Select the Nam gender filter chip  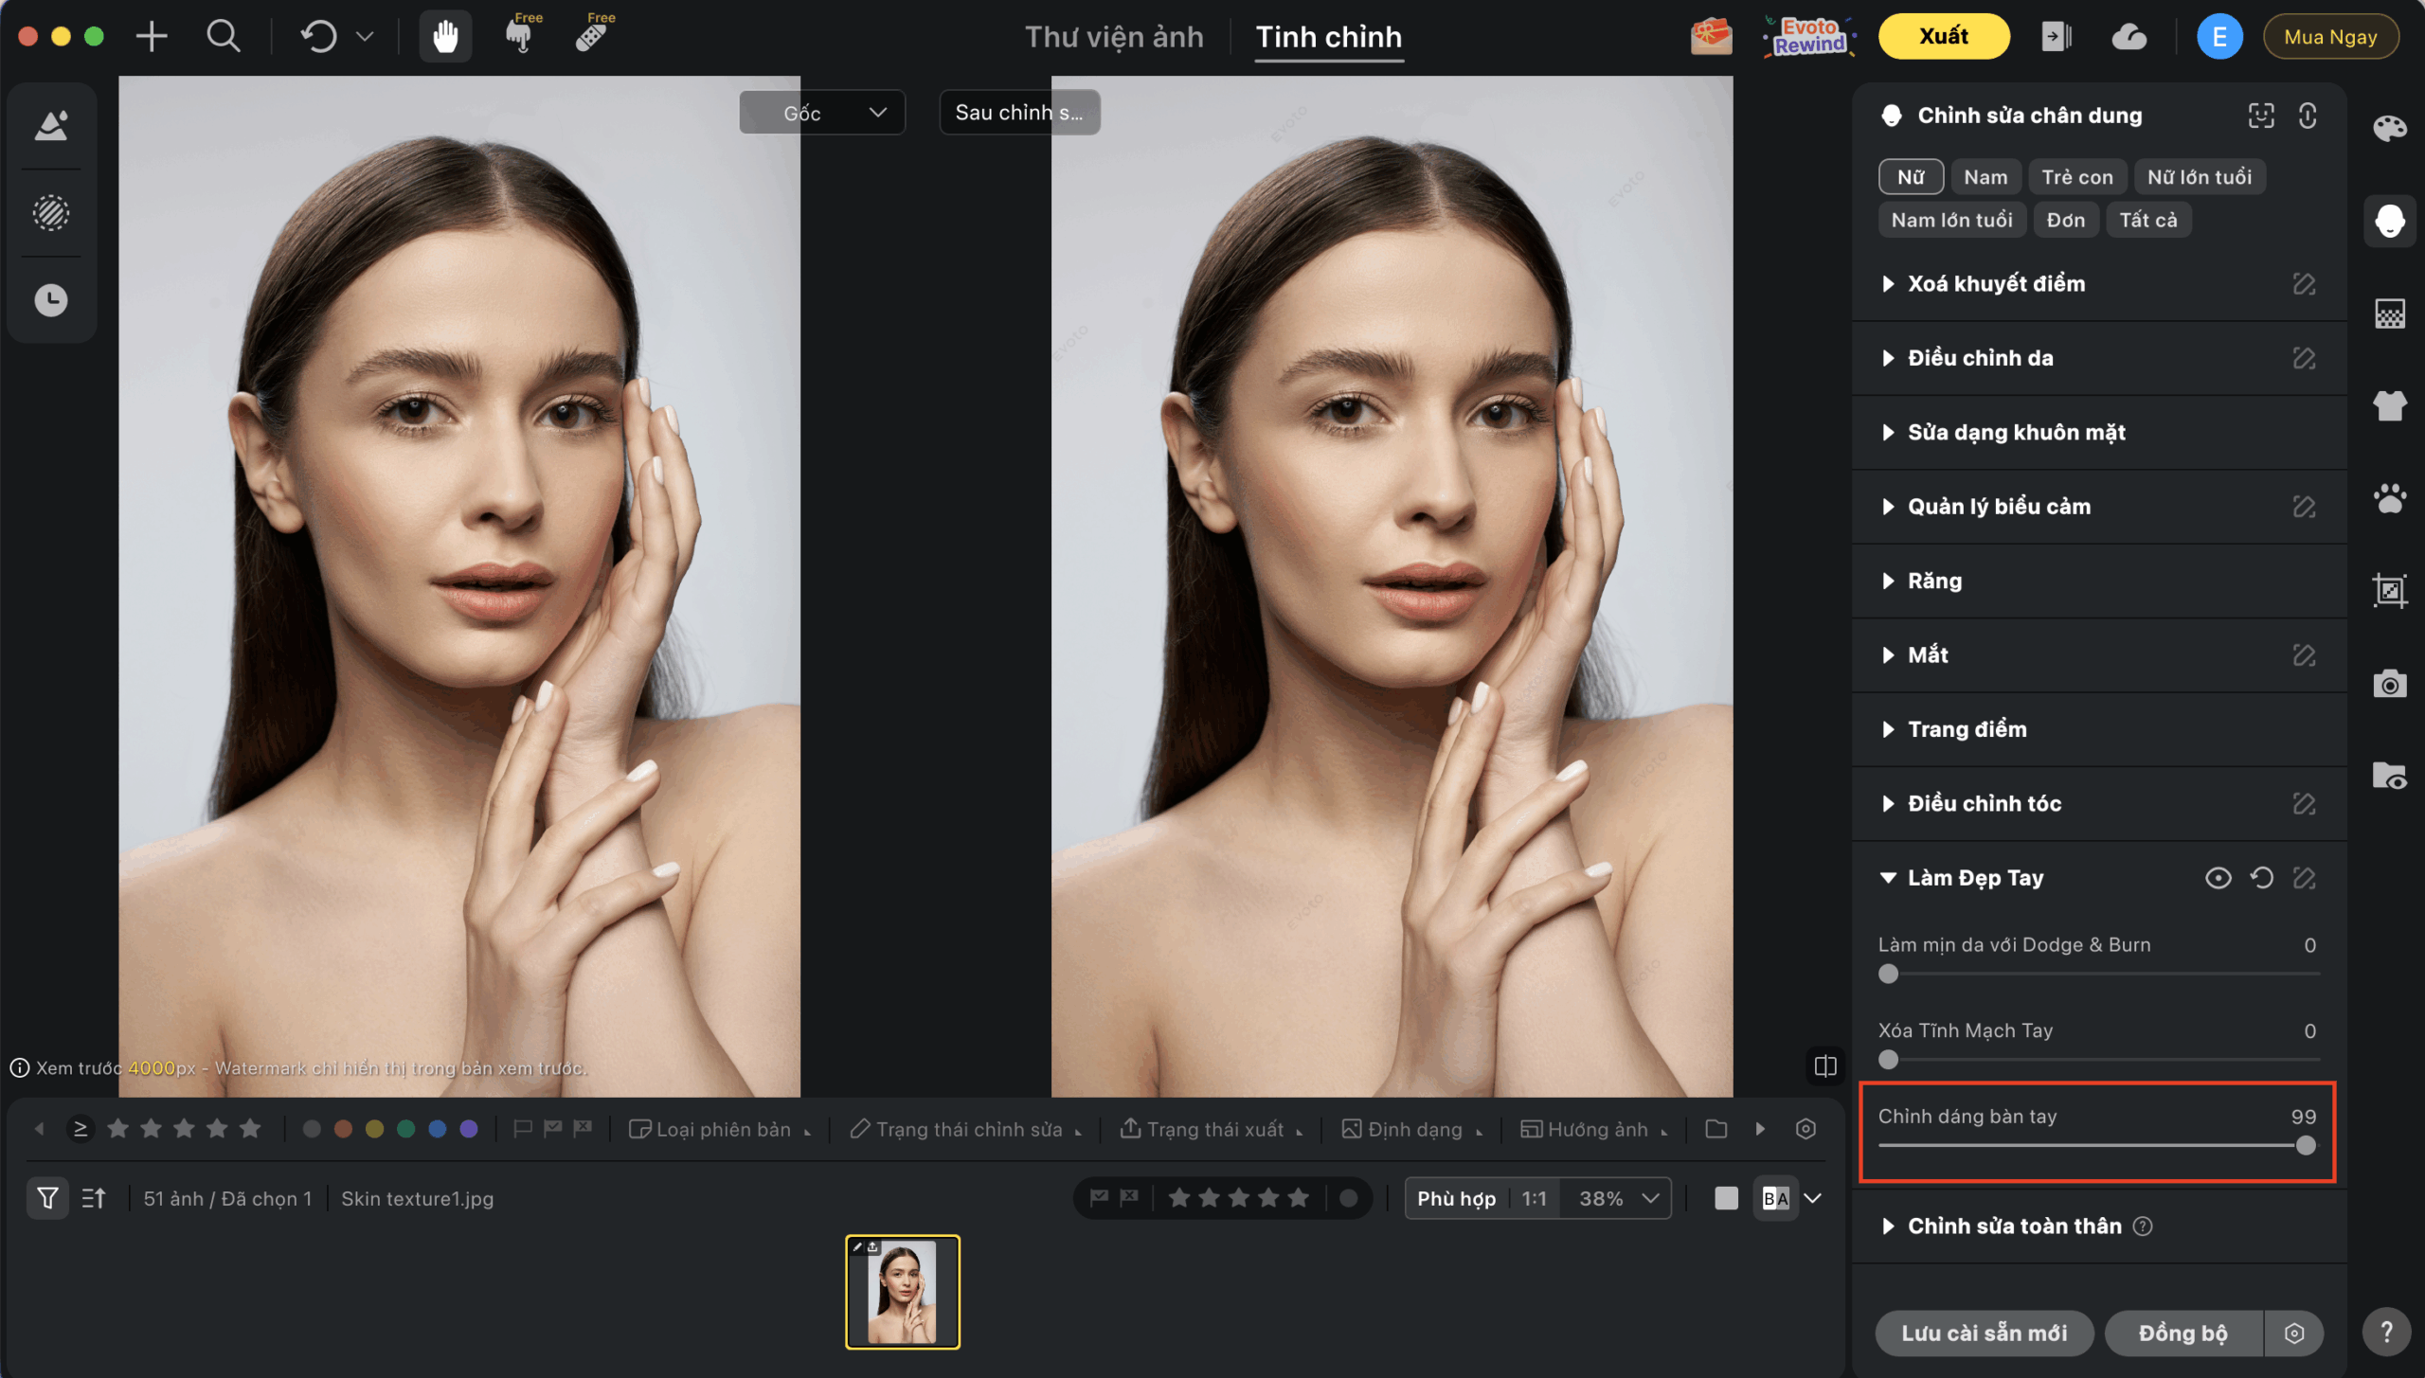click(x=1985, y=177)
